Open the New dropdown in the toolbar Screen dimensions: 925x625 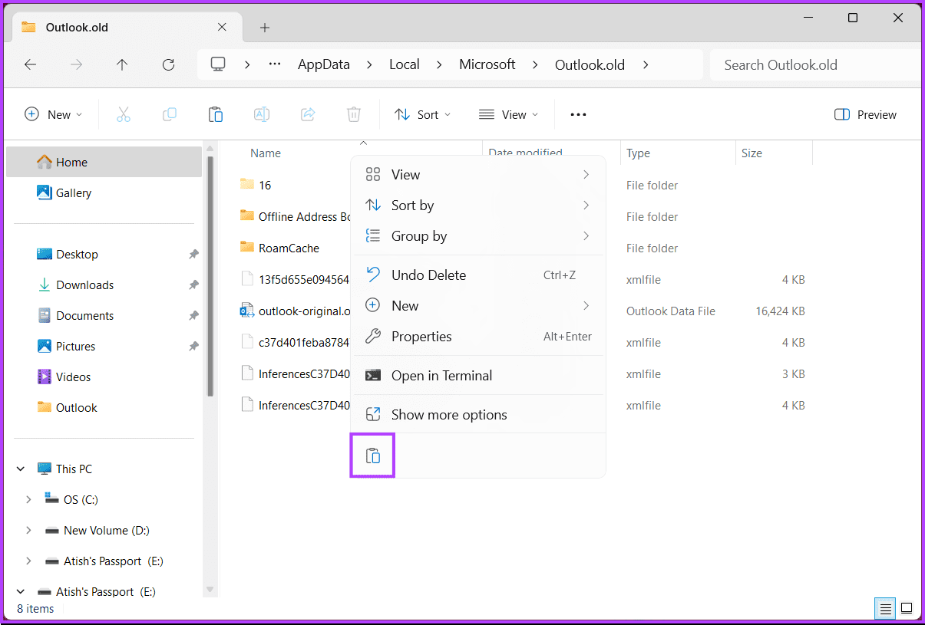point(53,113)
